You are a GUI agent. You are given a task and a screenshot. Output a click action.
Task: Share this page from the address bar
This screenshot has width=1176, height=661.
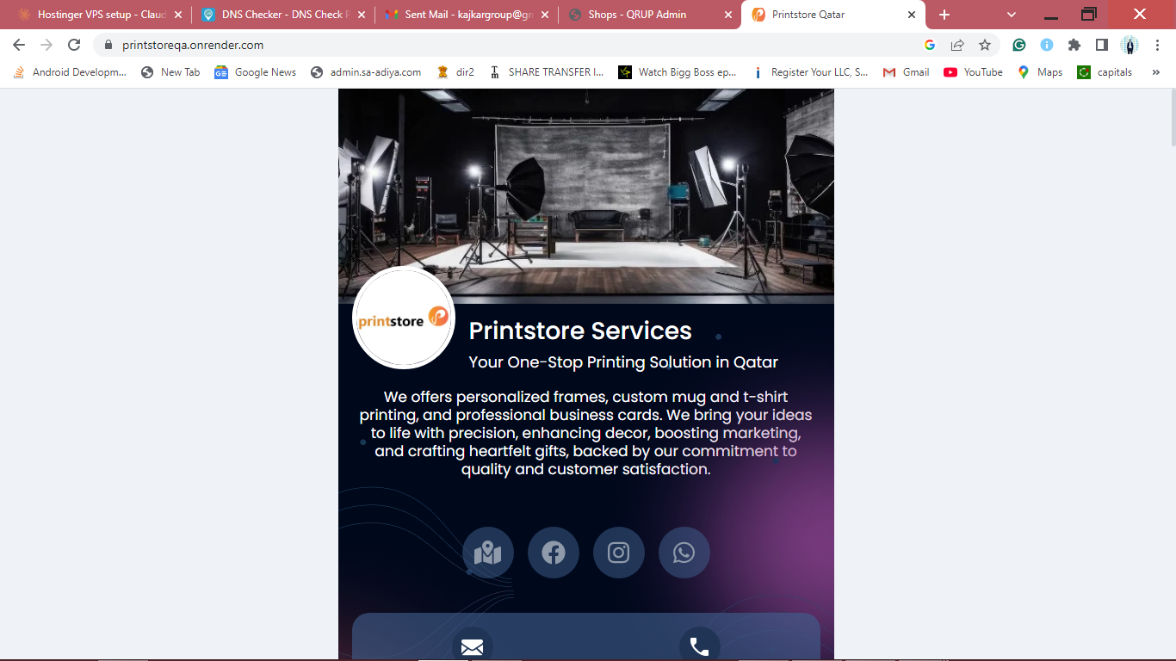pyautogui.click(x=957, y=45)
